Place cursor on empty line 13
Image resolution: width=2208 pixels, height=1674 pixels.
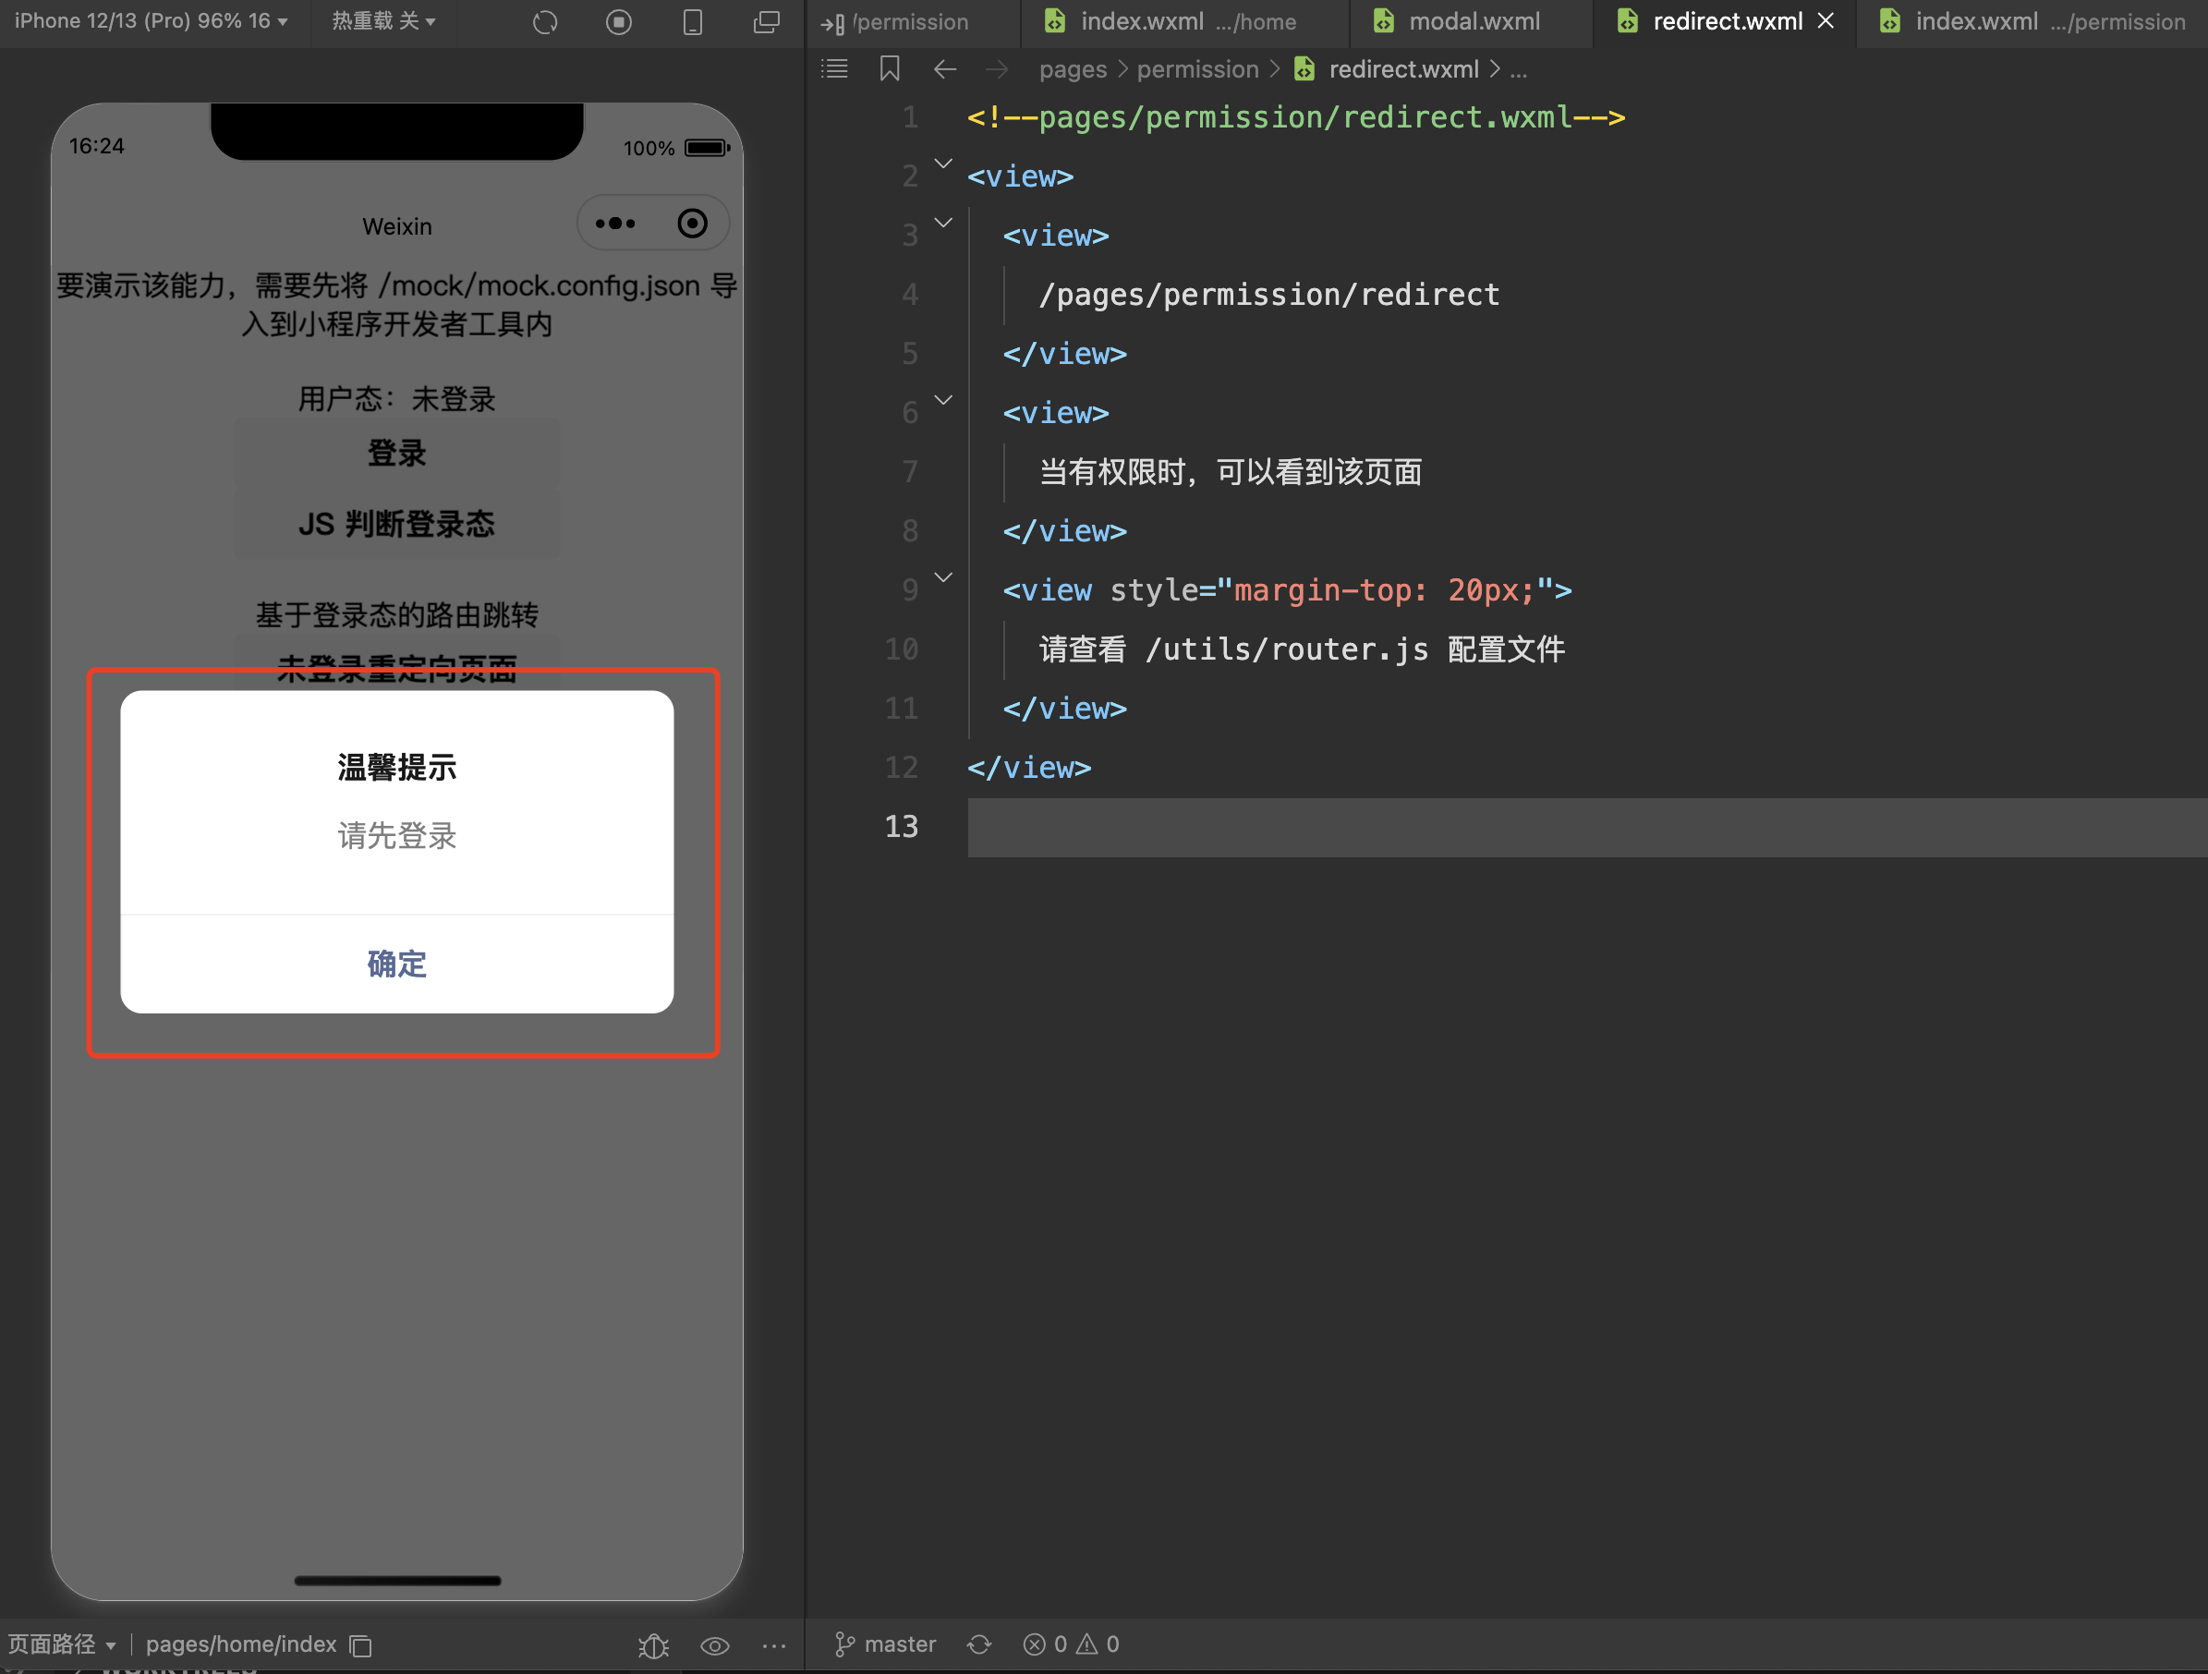pyautogui.click(x=1587, y=827)
